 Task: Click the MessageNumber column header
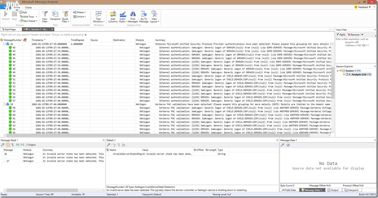tap(12, 40)
